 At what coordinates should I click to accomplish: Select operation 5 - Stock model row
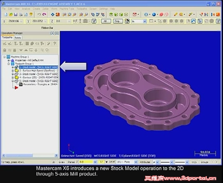tap(38, 81)
